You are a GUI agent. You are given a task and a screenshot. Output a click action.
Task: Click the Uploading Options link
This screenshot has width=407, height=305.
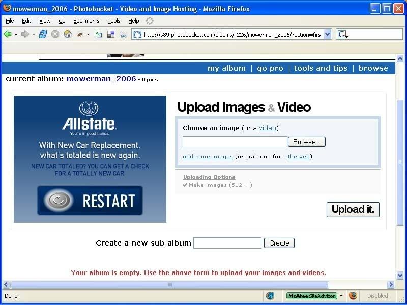point(209,177)
